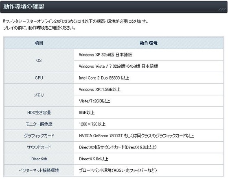Click the ブロードバンド環境 (ADSL・光ファイバー) cell

coord(149,170)
